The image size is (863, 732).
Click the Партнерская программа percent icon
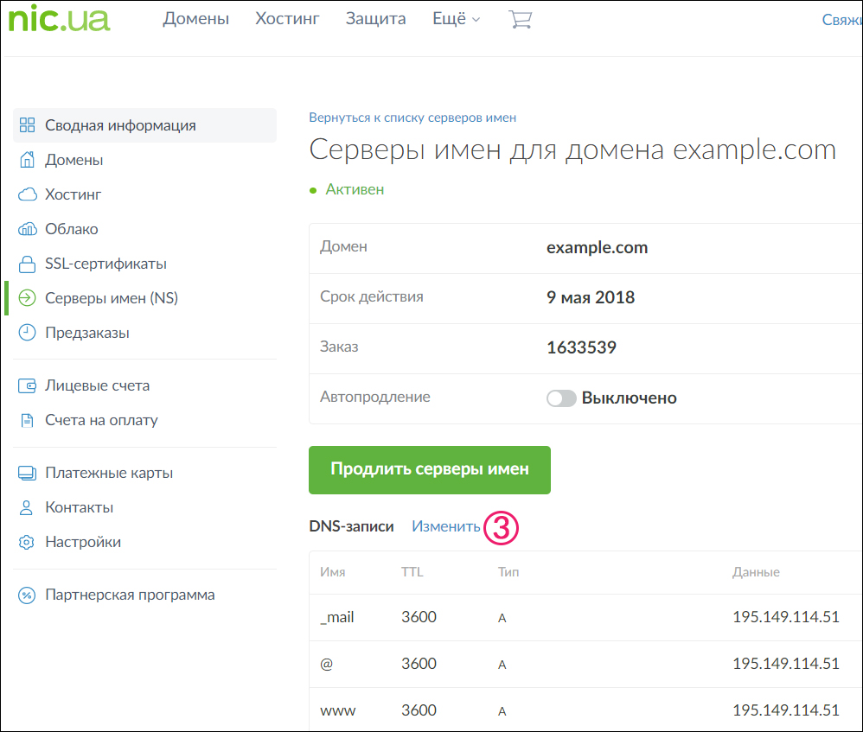coord(28,595)
